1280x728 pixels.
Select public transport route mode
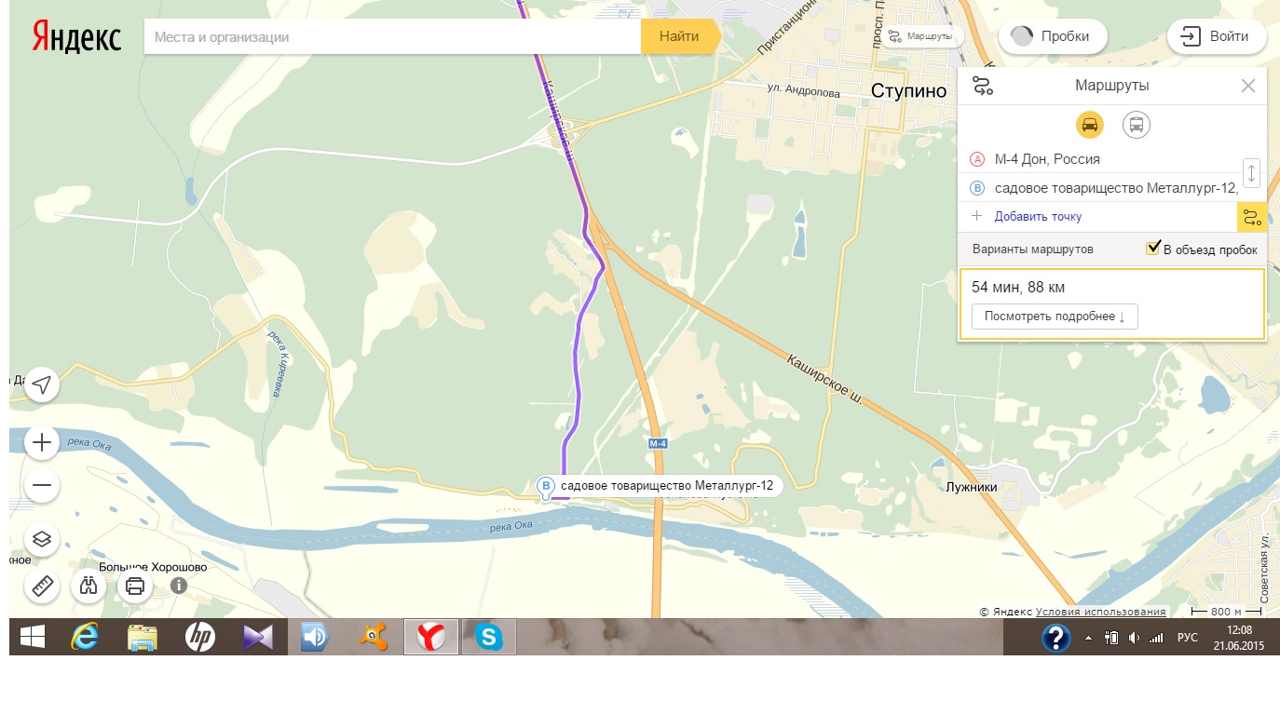1136,124
